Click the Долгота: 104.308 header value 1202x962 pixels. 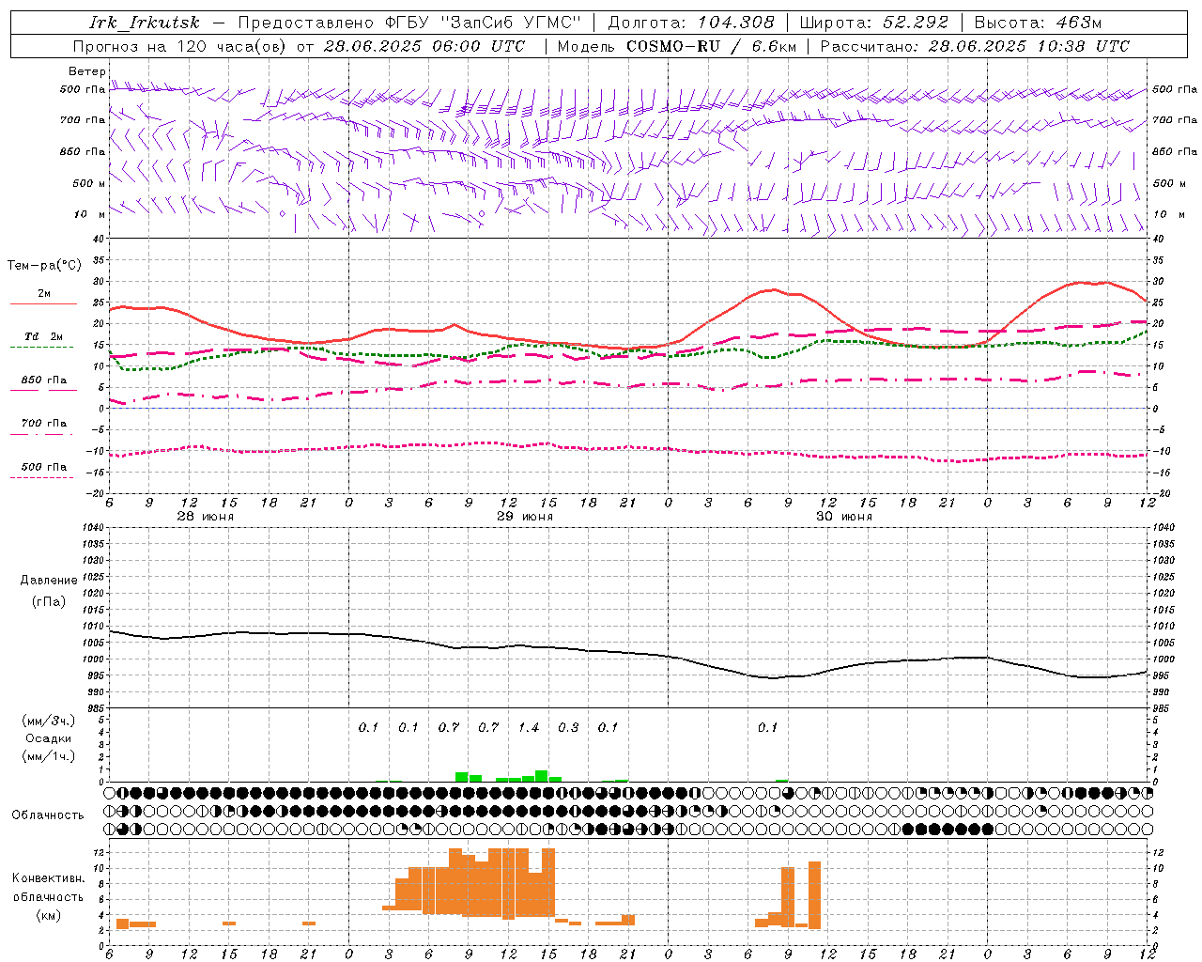(x=691, y=23)
